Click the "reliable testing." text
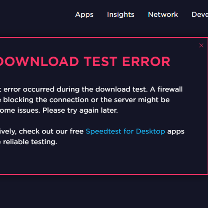The image size is (208, 208). click(30, 142)
